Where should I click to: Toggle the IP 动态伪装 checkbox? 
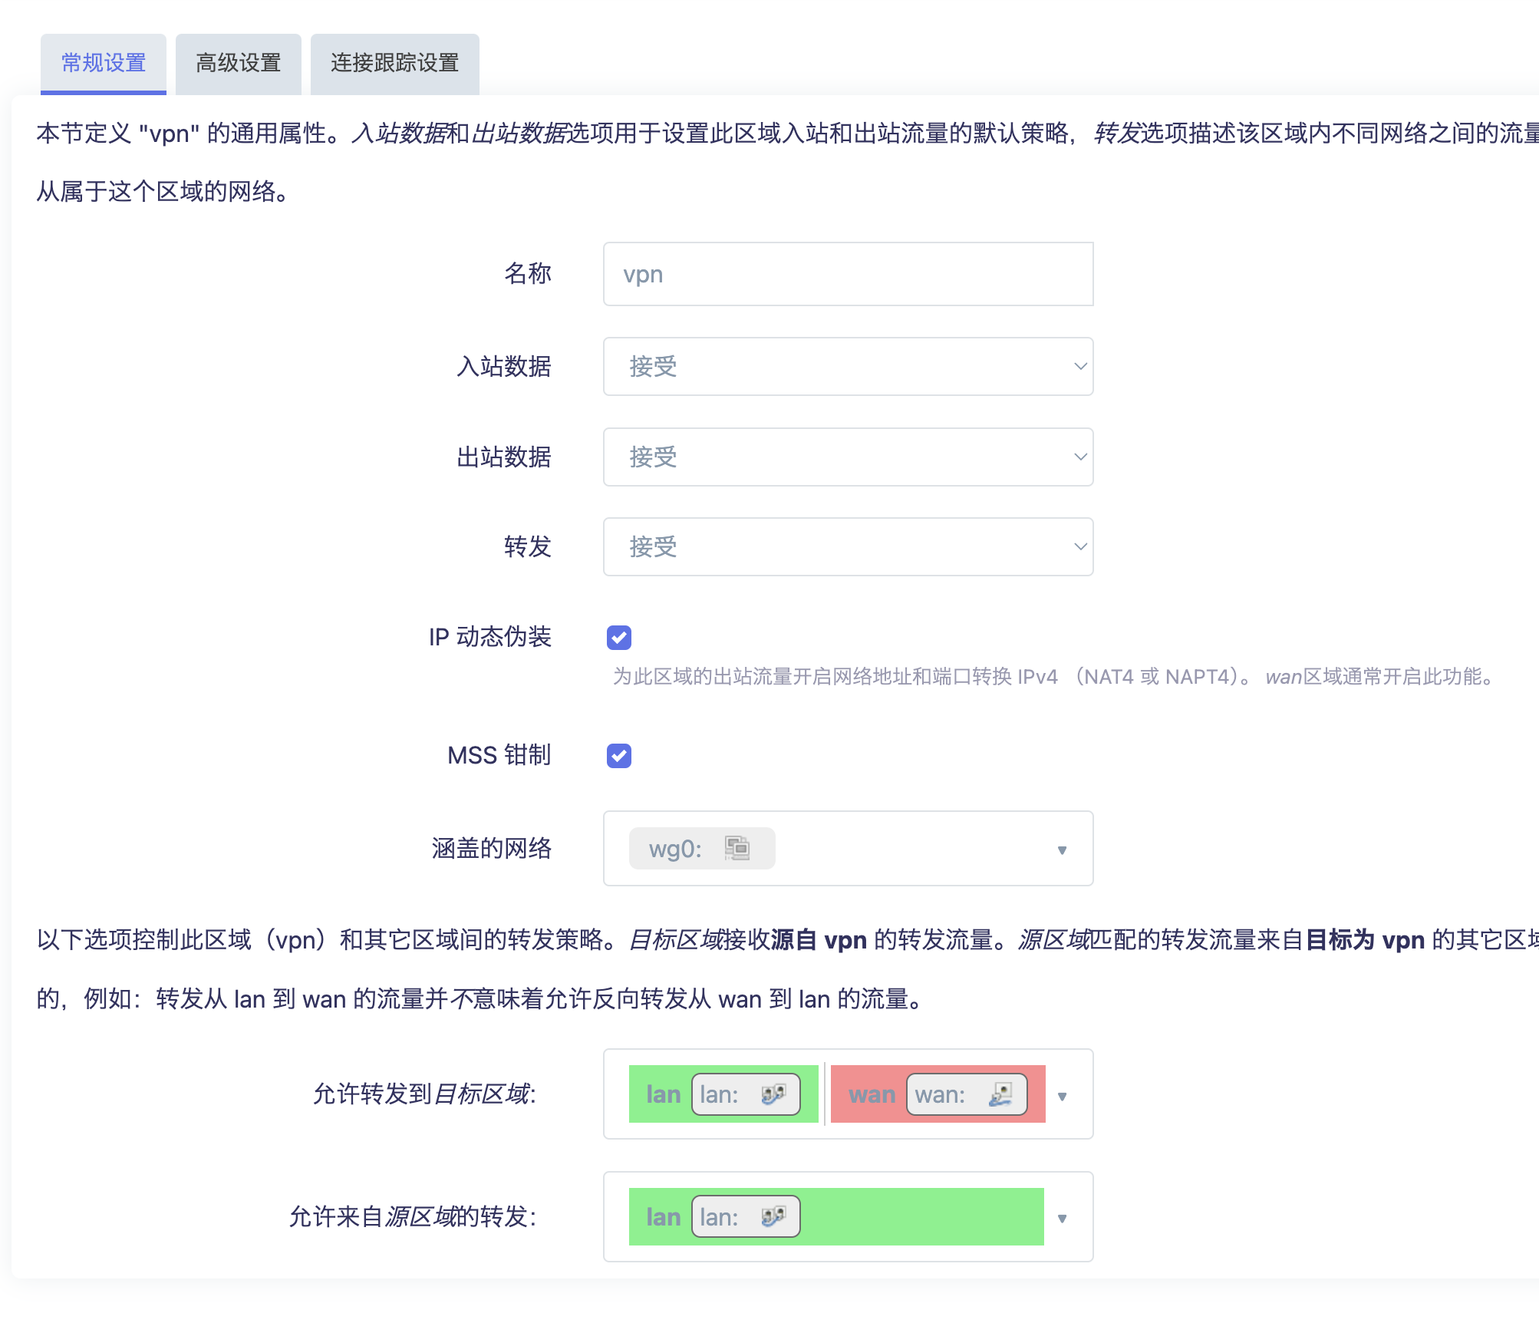(x=619, y=637)
